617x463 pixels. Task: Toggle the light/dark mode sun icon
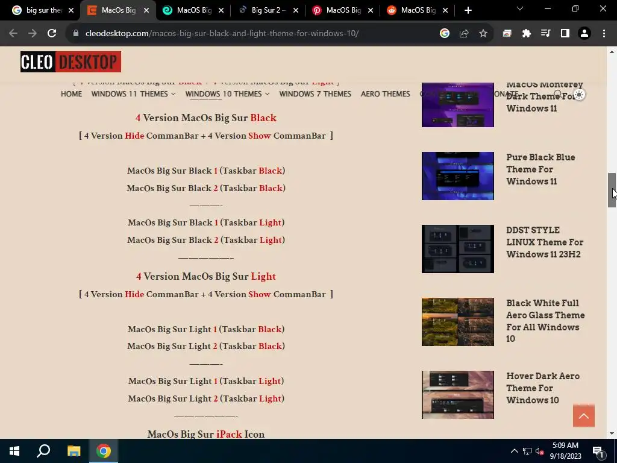579,95
